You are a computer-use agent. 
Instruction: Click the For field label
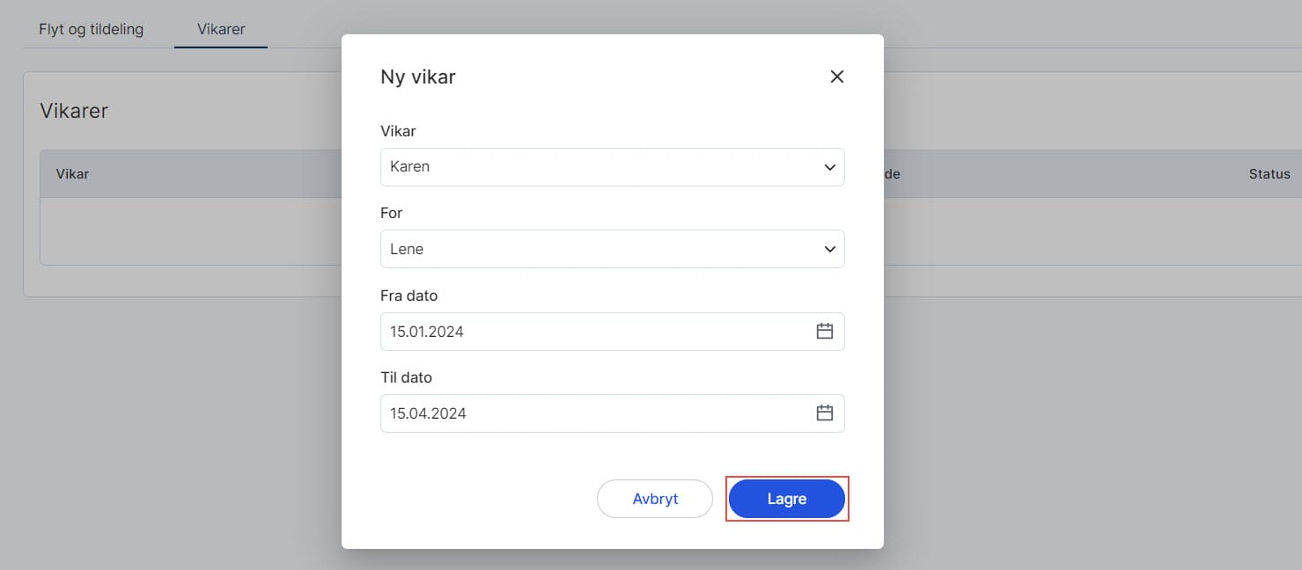392,213
